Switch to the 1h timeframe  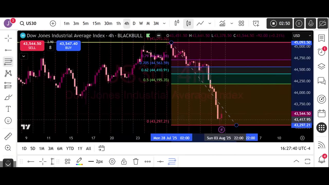[118, 23]
